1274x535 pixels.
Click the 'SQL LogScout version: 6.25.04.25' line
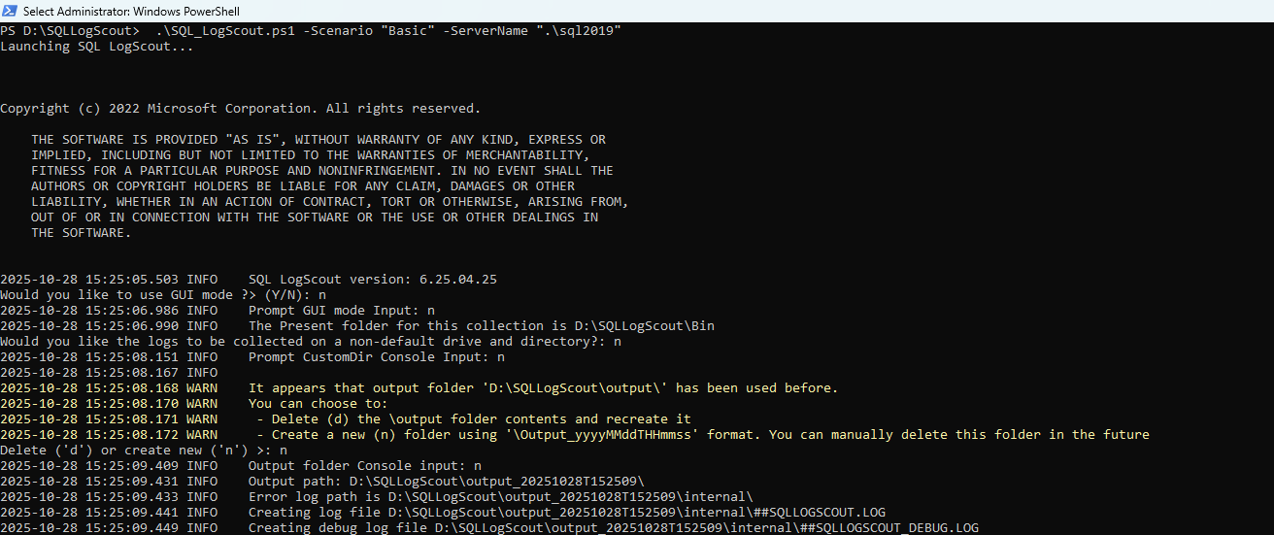tap(249, 280)
